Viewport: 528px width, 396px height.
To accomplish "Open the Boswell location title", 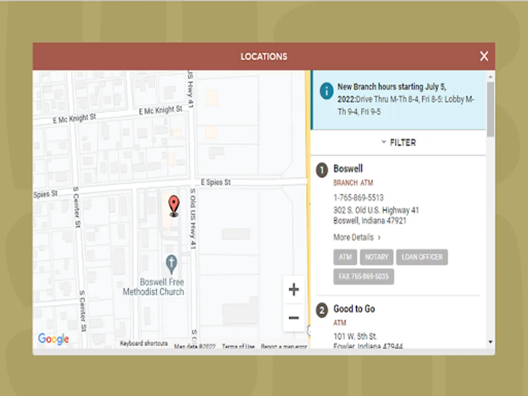I will point(348,169).
